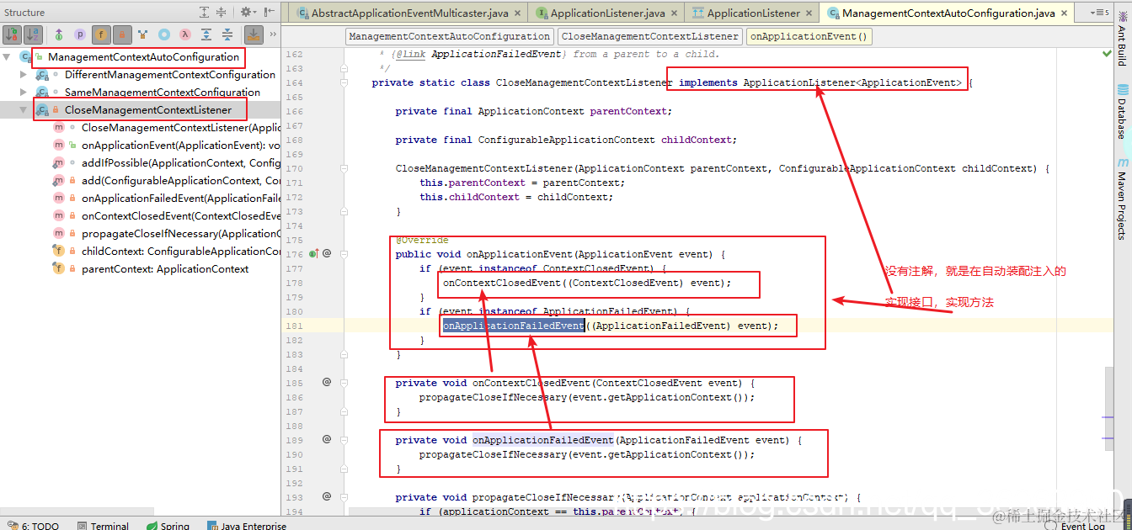
Task: Click ManagementContextAutoConfiguration breadcrumb
Action: tap(449, 36)
